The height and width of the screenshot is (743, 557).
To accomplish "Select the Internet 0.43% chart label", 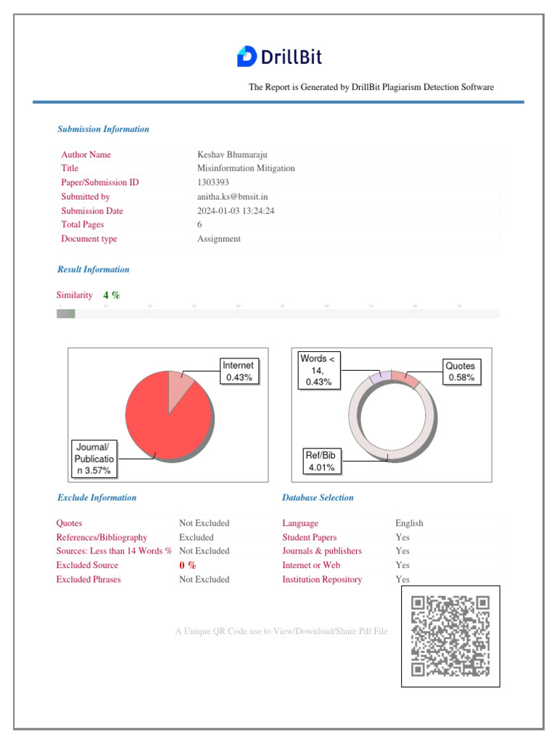I will (x=239, y=371).
